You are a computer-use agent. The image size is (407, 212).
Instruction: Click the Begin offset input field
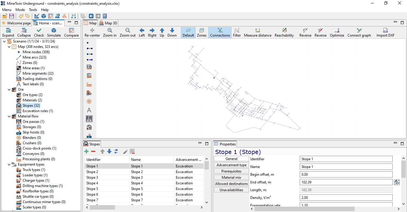coord(346,175)
